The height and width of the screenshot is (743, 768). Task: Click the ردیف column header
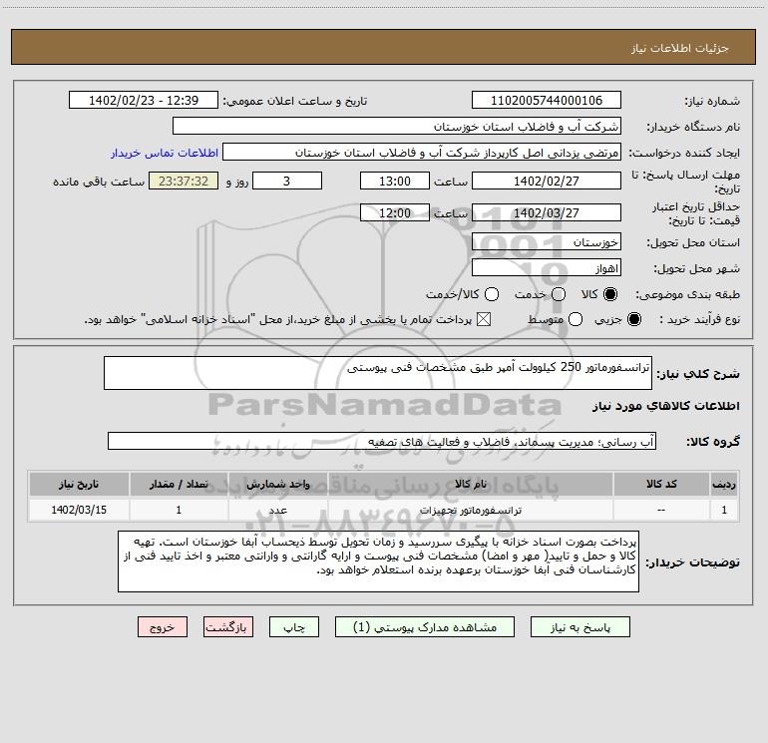click(724, 484)
